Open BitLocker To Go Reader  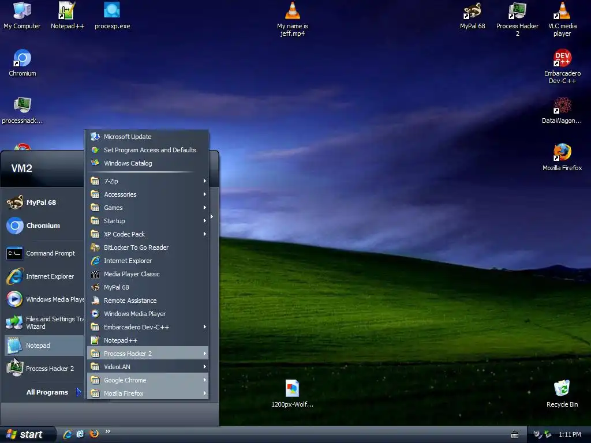tap(148, 247)
